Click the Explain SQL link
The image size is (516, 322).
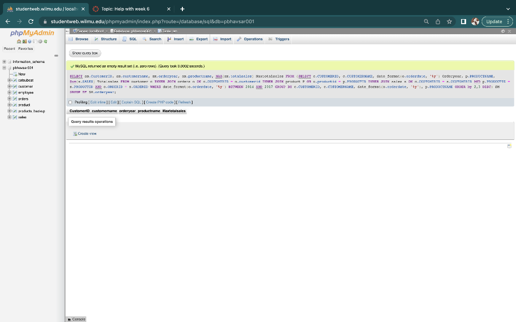pos(132,103)
